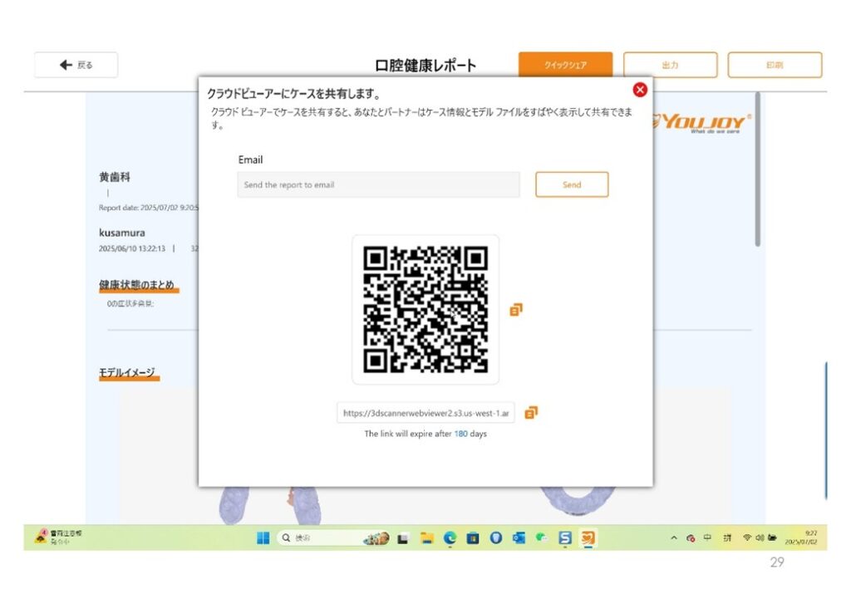Open the Wi-Fi network tray icon
This screenshot has height=589, width=851.
click(747, 538)
